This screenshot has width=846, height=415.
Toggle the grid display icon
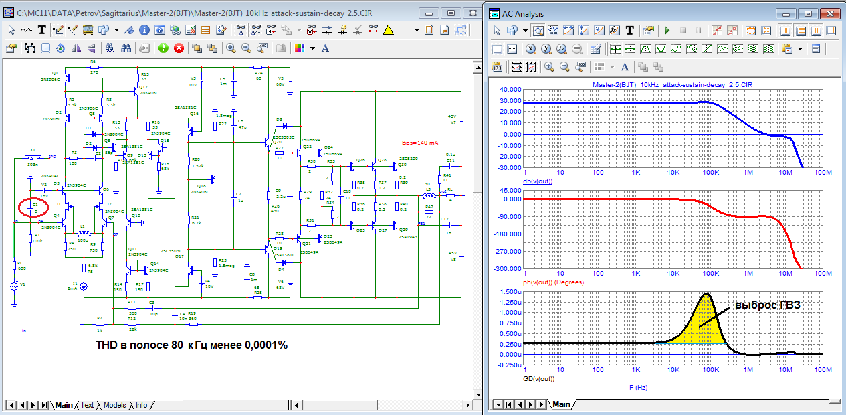click(x=403, y=30)
